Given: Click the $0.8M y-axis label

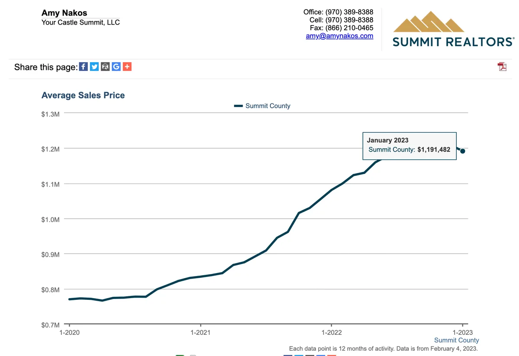Looking at the screenshot, I should (50, 289).
